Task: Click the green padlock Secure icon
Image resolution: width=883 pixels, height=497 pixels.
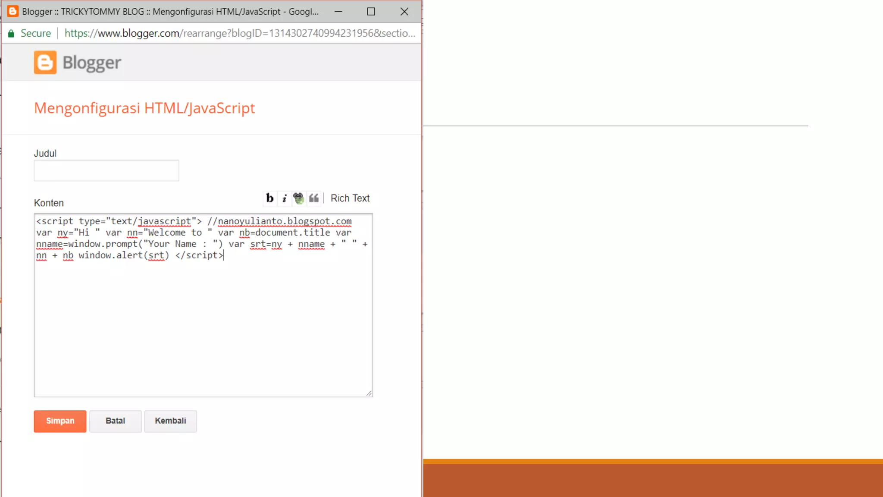Action: tap(11, 34)
